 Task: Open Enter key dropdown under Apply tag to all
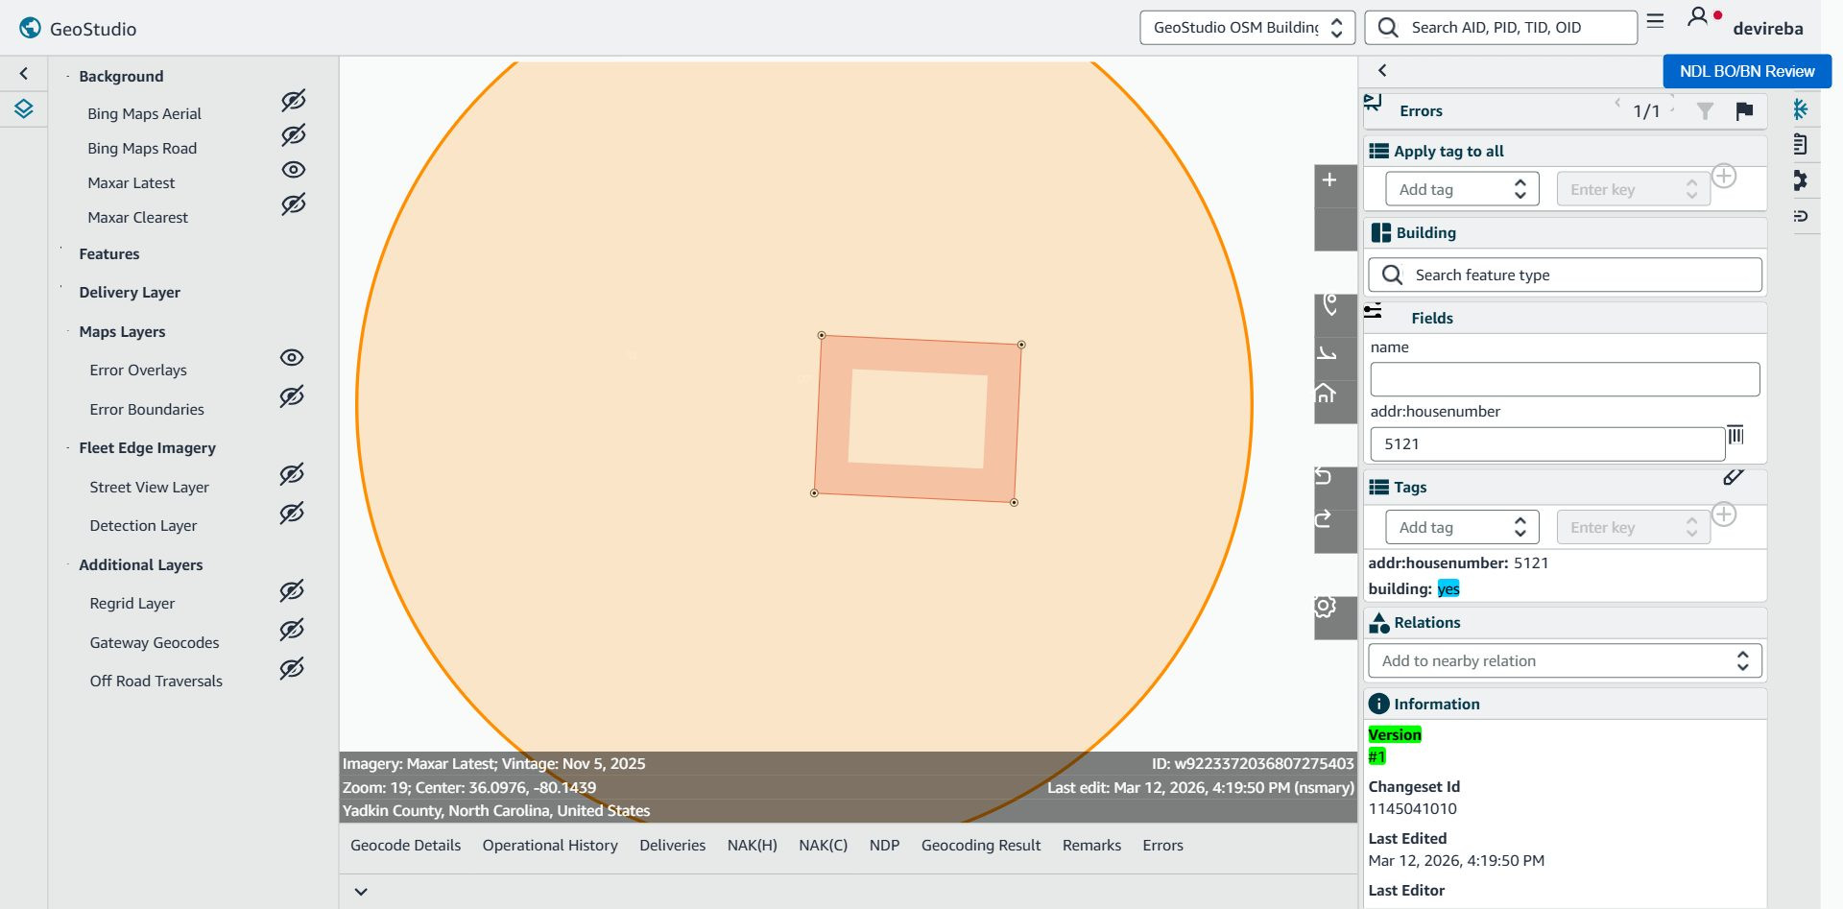pyautogui.click(x=1633, y=189)
